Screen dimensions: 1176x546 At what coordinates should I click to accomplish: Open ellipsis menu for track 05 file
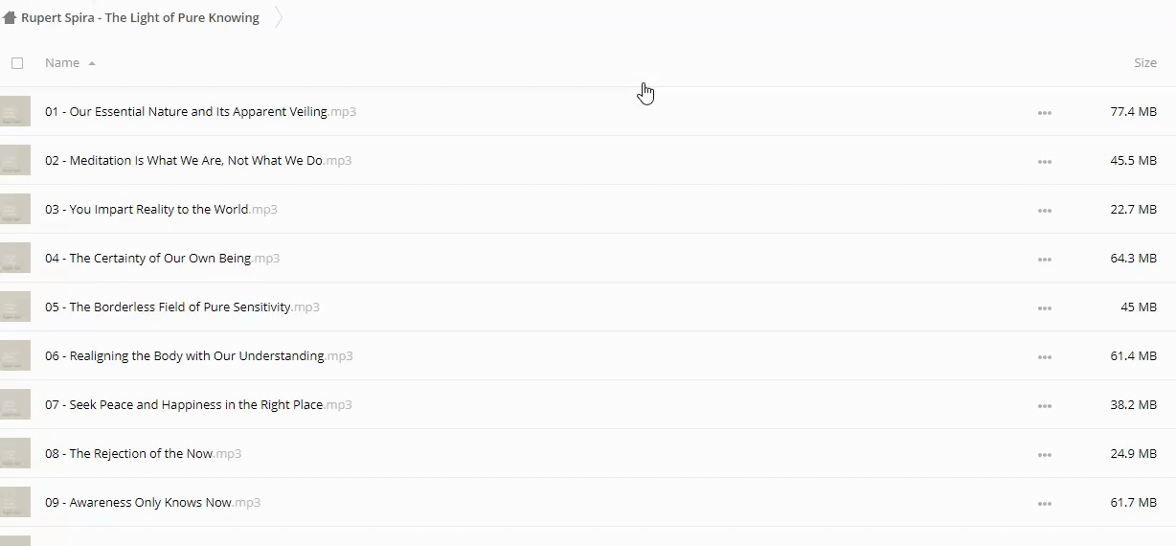pos(1044,308)
